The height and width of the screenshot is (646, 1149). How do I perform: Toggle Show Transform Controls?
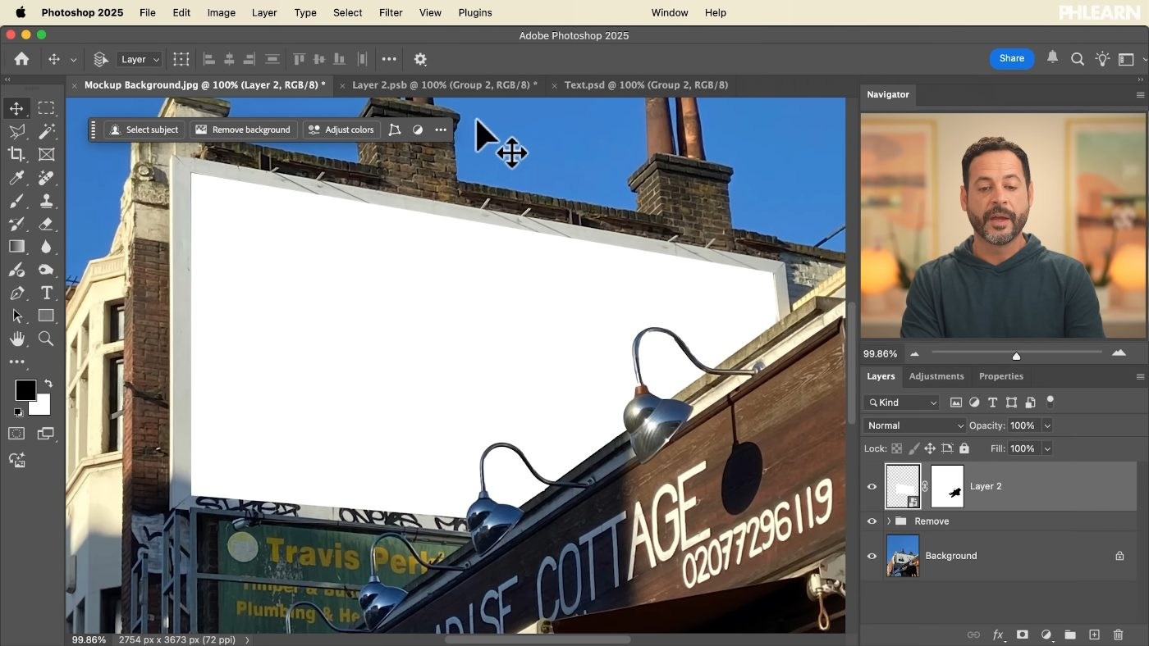pos(181,59)
